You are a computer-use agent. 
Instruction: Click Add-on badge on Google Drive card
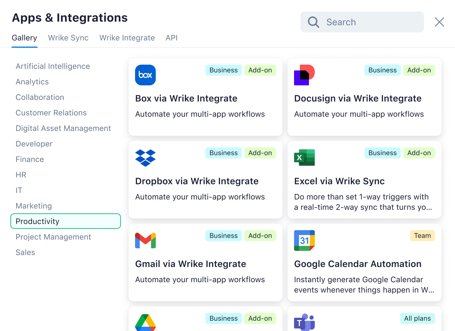click(x=260, y=318)
